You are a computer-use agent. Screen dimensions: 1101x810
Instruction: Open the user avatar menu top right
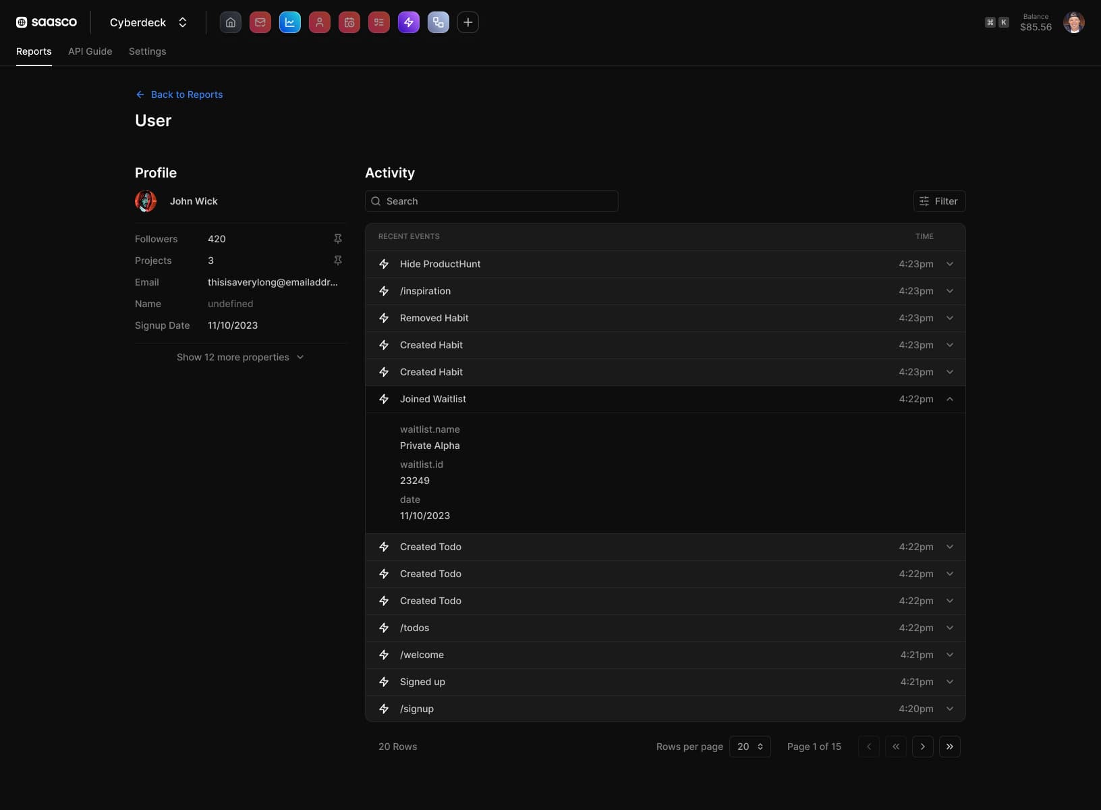point(1073,22)
